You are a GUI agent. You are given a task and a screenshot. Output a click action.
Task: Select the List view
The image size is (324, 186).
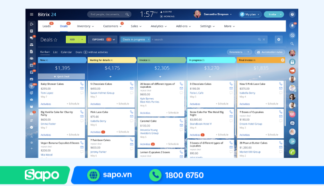click(55, 52)
